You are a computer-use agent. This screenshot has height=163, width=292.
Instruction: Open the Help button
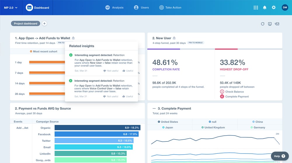[280, 156]
